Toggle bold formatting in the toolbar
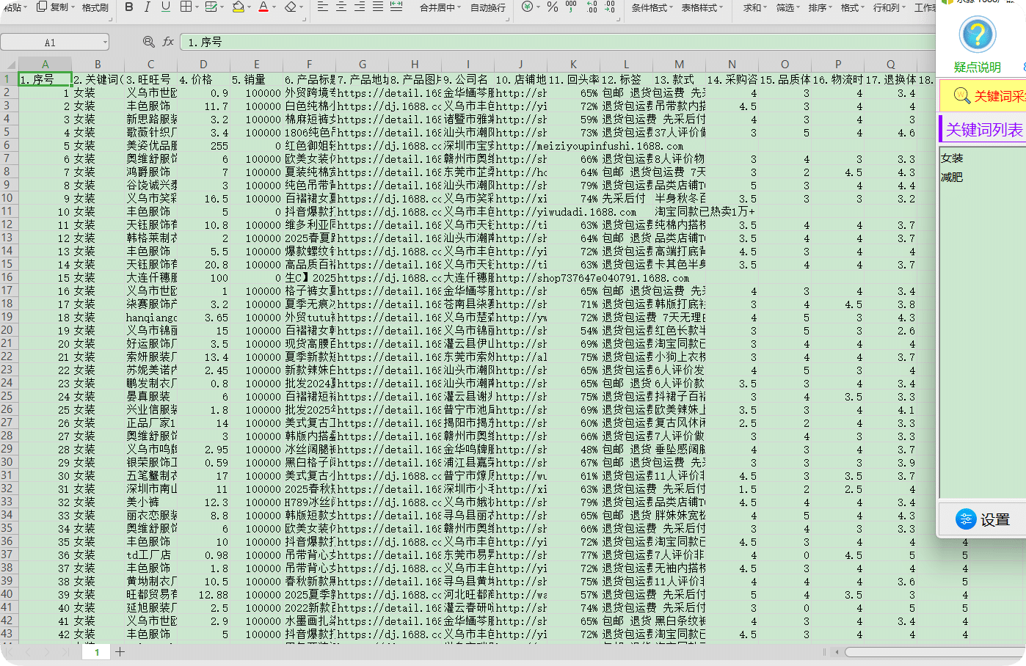The image size is (1026, 666). tap(129, 7)
